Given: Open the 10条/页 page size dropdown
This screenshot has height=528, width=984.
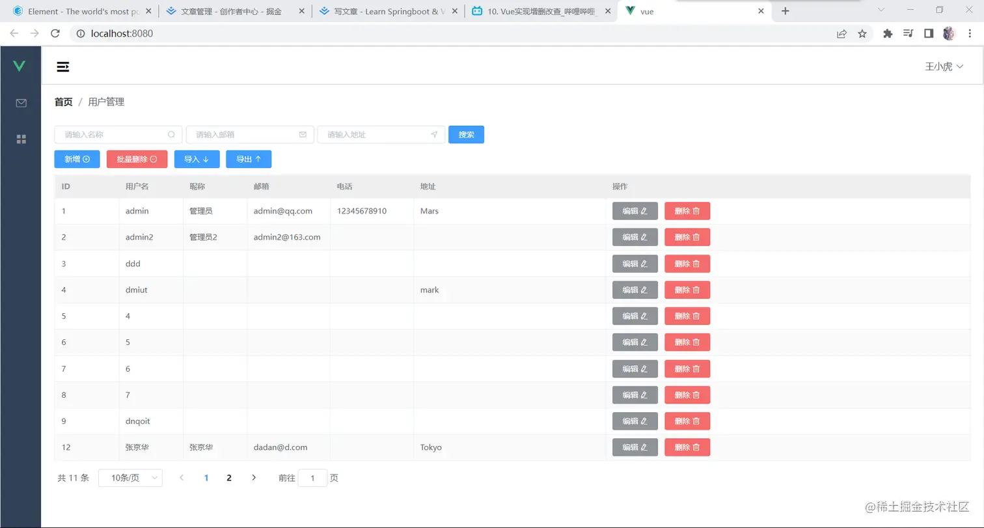Looking at the screenshot, I should click(x=130, y=478).
